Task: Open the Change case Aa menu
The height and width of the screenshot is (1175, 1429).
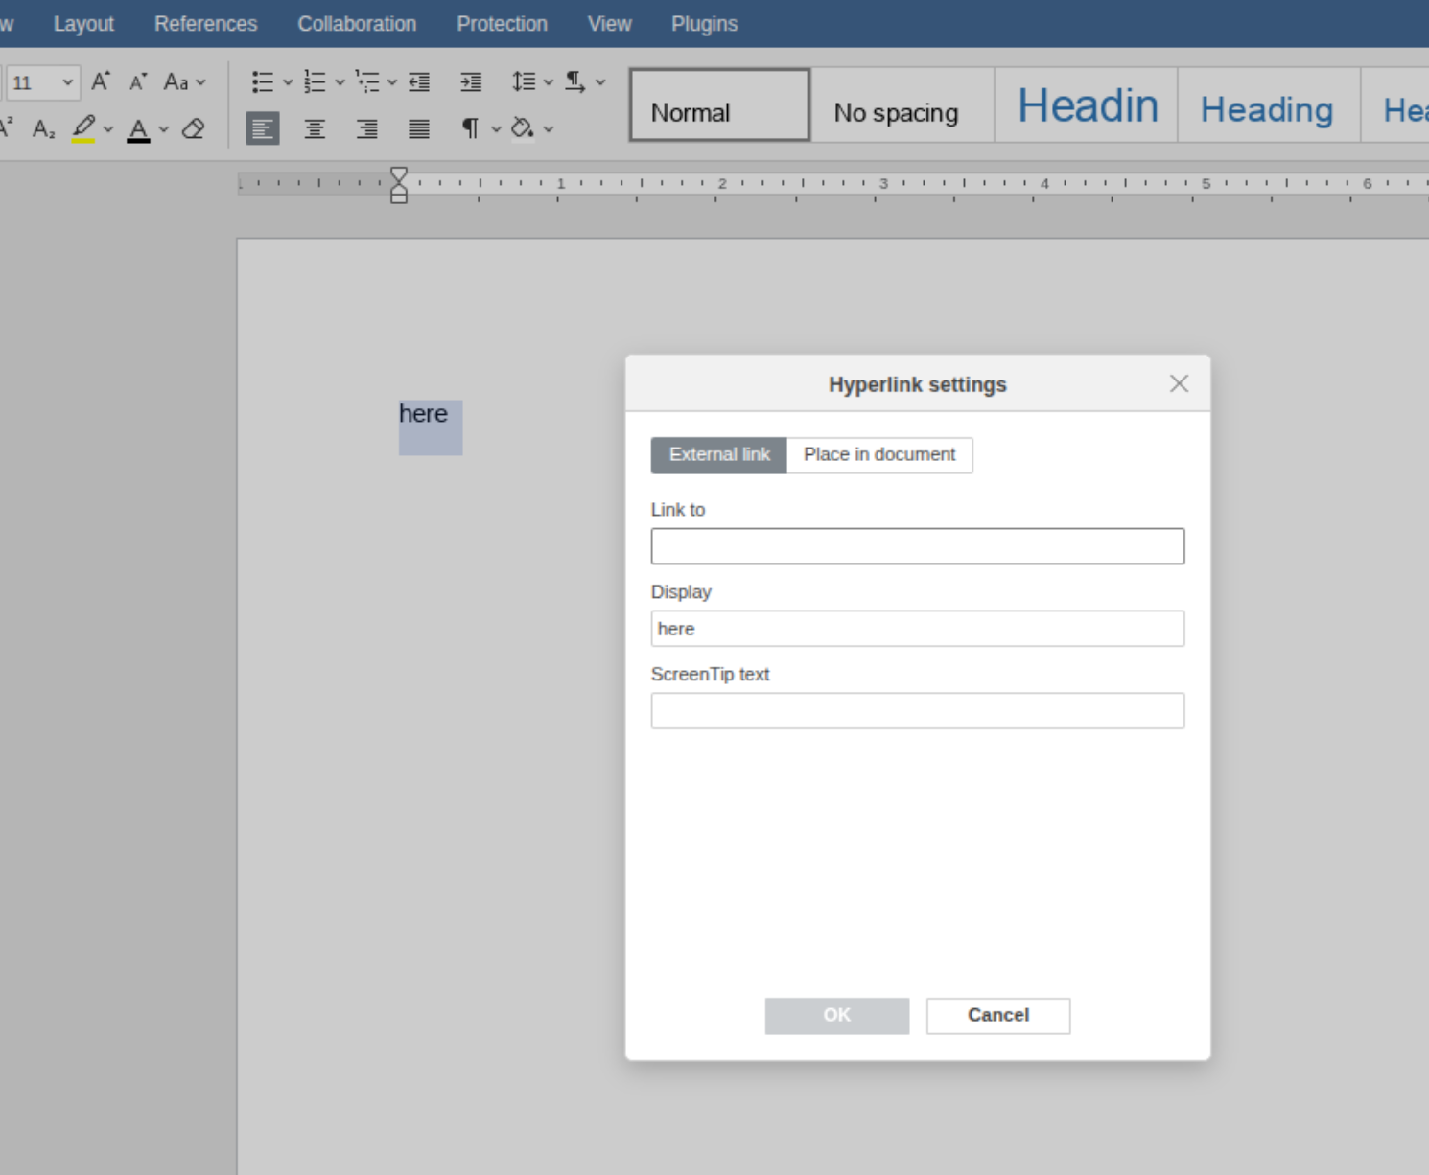Action: pos(184,81)
